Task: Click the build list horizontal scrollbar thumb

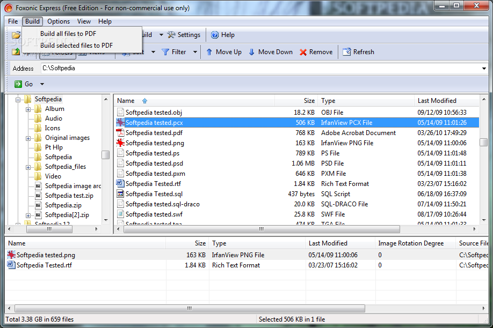Action: tap(190, 308)
